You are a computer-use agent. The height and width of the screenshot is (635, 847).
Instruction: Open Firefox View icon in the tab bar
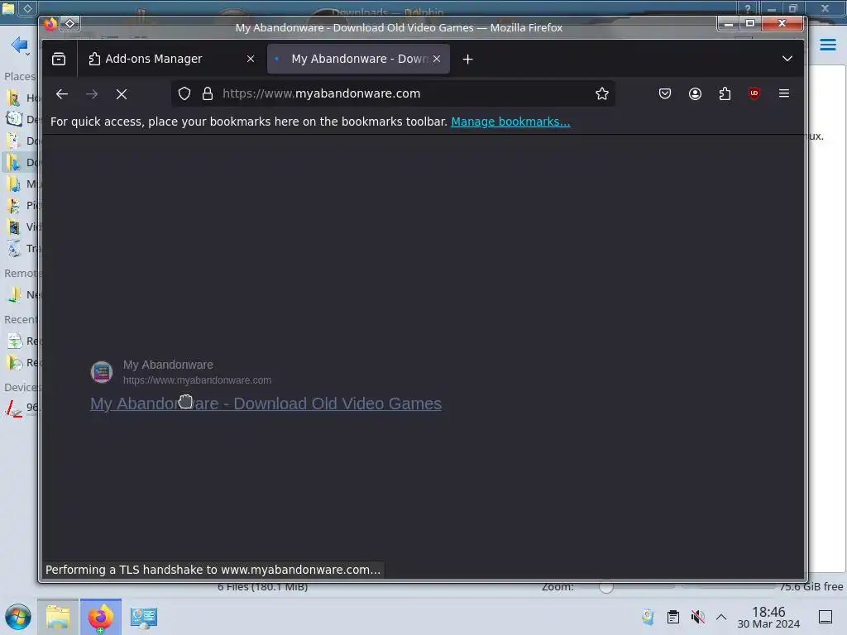59,59
